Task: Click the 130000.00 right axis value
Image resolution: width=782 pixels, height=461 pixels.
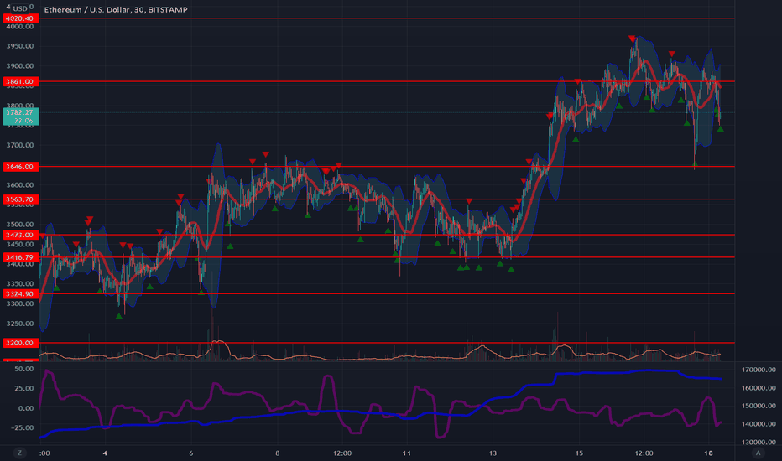Action: pyautogui.click(x=759, y=442)
